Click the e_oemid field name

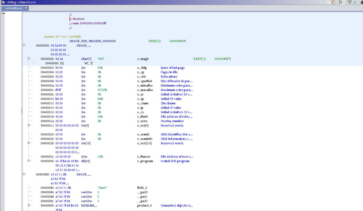(x=143, y=134)
